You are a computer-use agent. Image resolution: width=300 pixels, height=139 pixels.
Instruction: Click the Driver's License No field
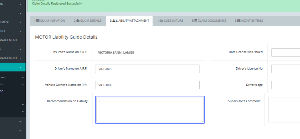285,69
